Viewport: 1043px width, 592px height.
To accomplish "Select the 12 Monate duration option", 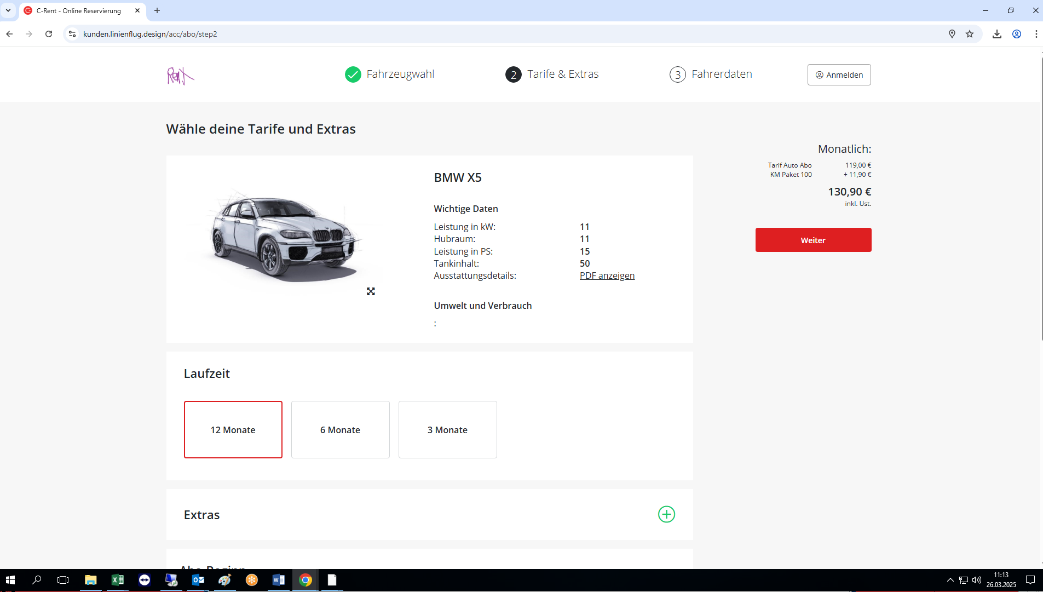I will 233,429.
